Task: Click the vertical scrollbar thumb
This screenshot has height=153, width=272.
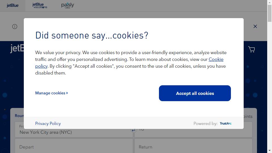Action: [269, 13]
